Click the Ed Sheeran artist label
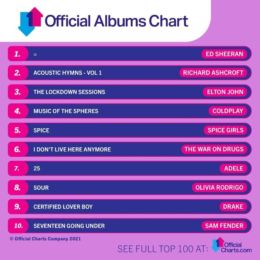The width and height of the screenshot is (260, 260). pos(224,54)
